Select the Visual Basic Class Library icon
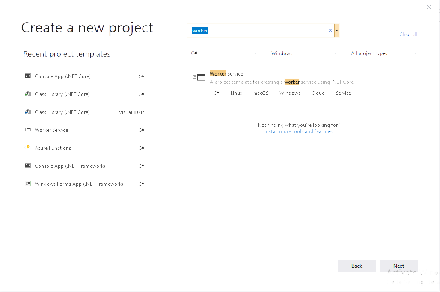440x292 pixels. (28, 112)
